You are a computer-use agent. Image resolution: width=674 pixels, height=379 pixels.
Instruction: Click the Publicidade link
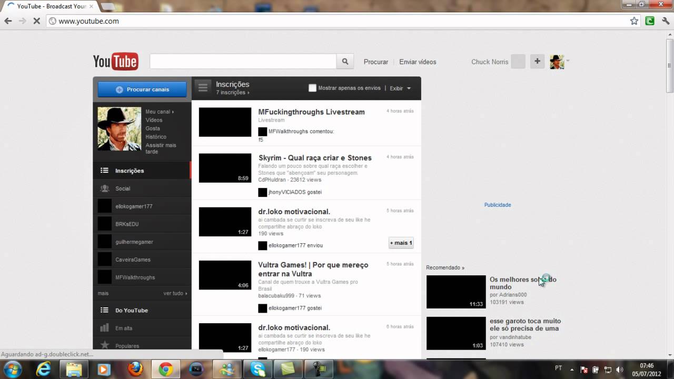498,205
